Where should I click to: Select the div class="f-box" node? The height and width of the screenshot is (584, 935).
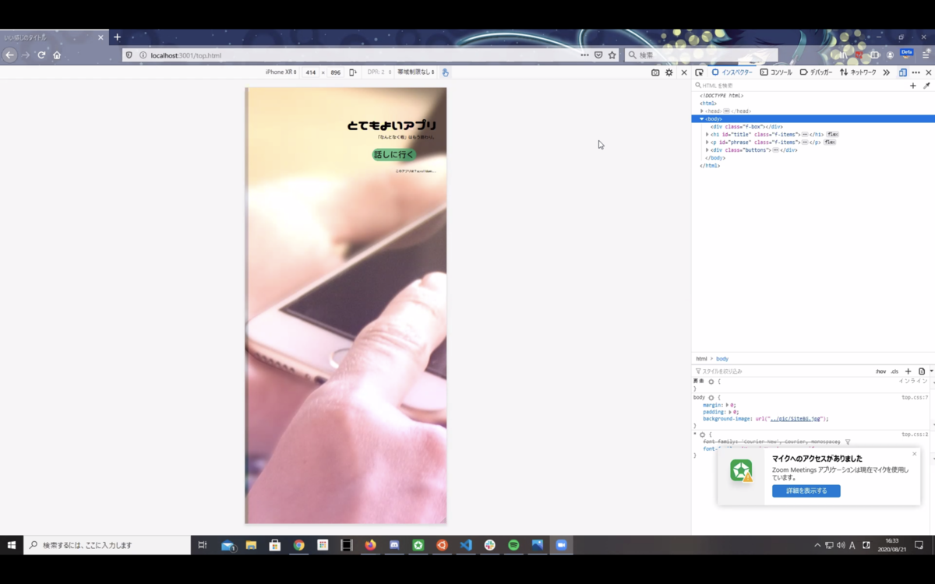tap(746, 127)
